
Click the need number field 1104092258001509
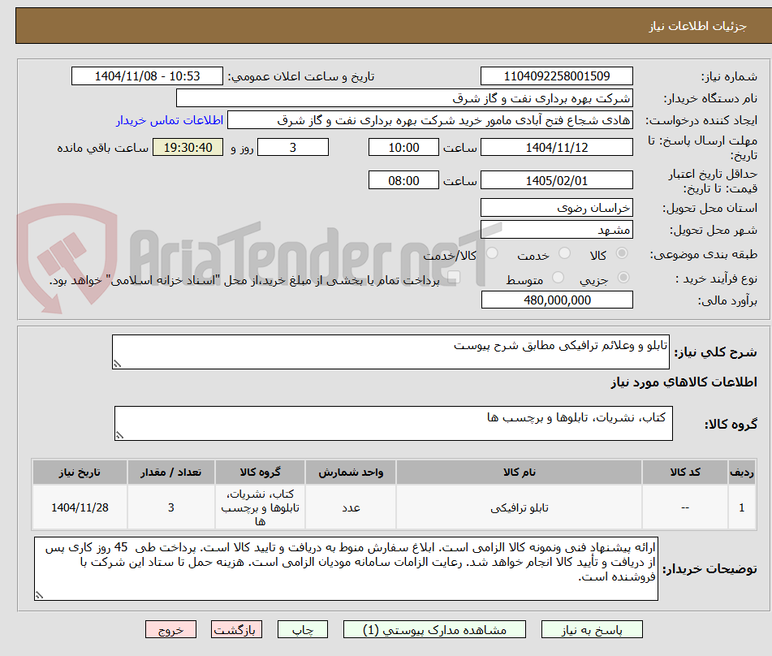coord(557,76)
